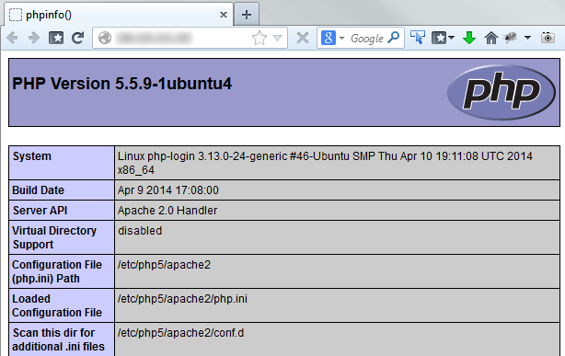Go forward using the forward arrow
Screen dimensions: 565x356
[x=34, y=38]
